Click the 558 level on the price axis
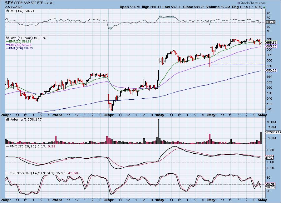281x203 pixels. (x=270, y=66)
